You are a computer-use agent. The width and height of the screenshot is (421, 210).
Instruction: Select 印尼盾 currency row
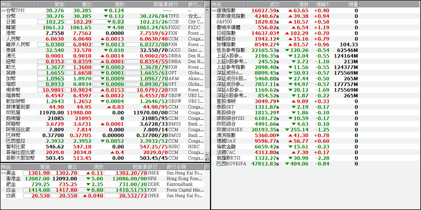point(102,113)
